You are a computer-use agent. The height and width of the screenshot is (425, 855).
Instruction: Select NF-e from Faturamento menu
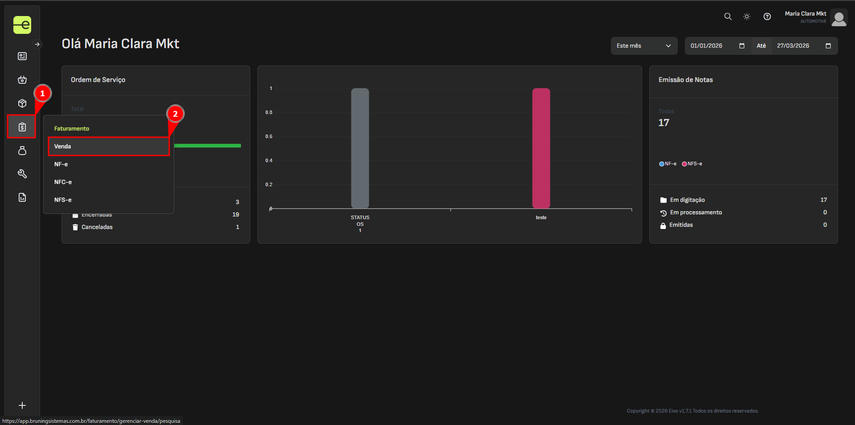pyautogui.click(x=61, y=164)
